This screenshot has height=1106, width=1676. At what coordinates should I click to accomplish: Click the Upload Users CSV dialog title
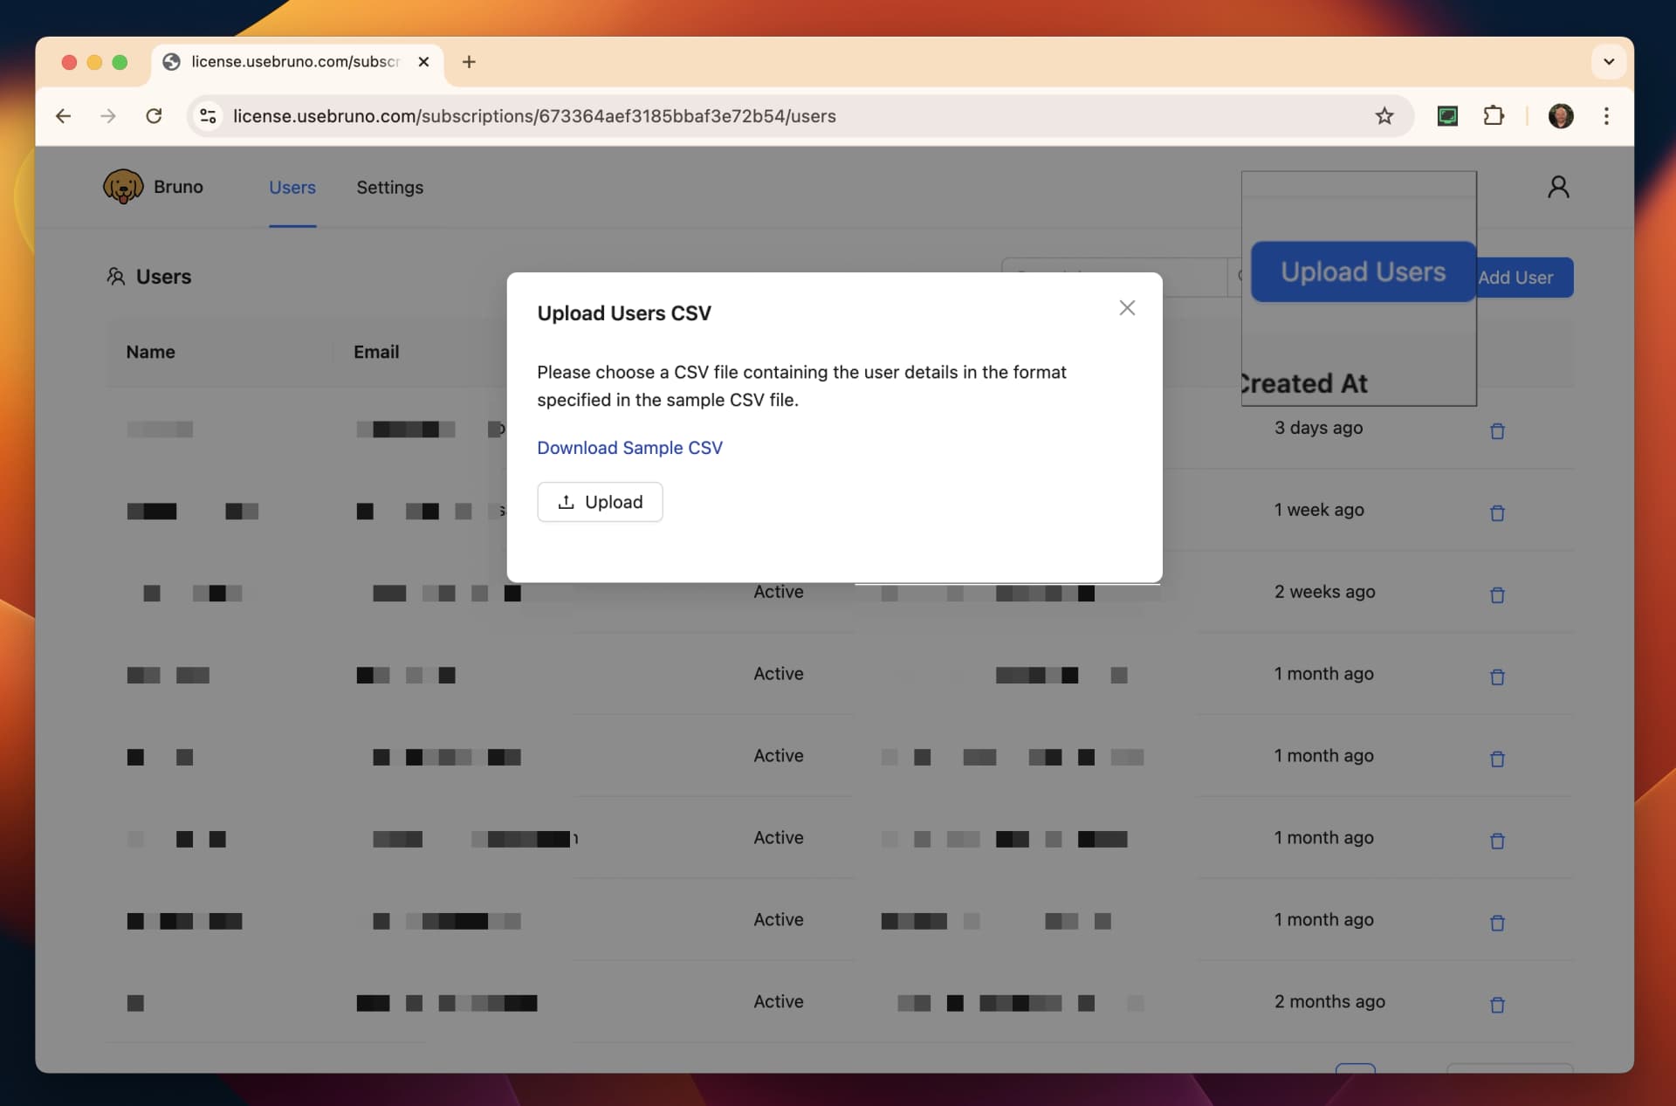pos(624,313)
